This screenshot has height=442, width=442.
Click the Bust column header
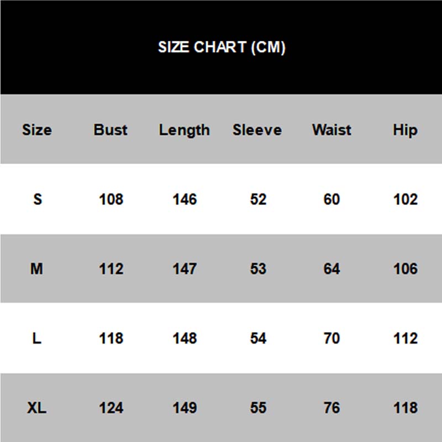[x=110, y=130]
